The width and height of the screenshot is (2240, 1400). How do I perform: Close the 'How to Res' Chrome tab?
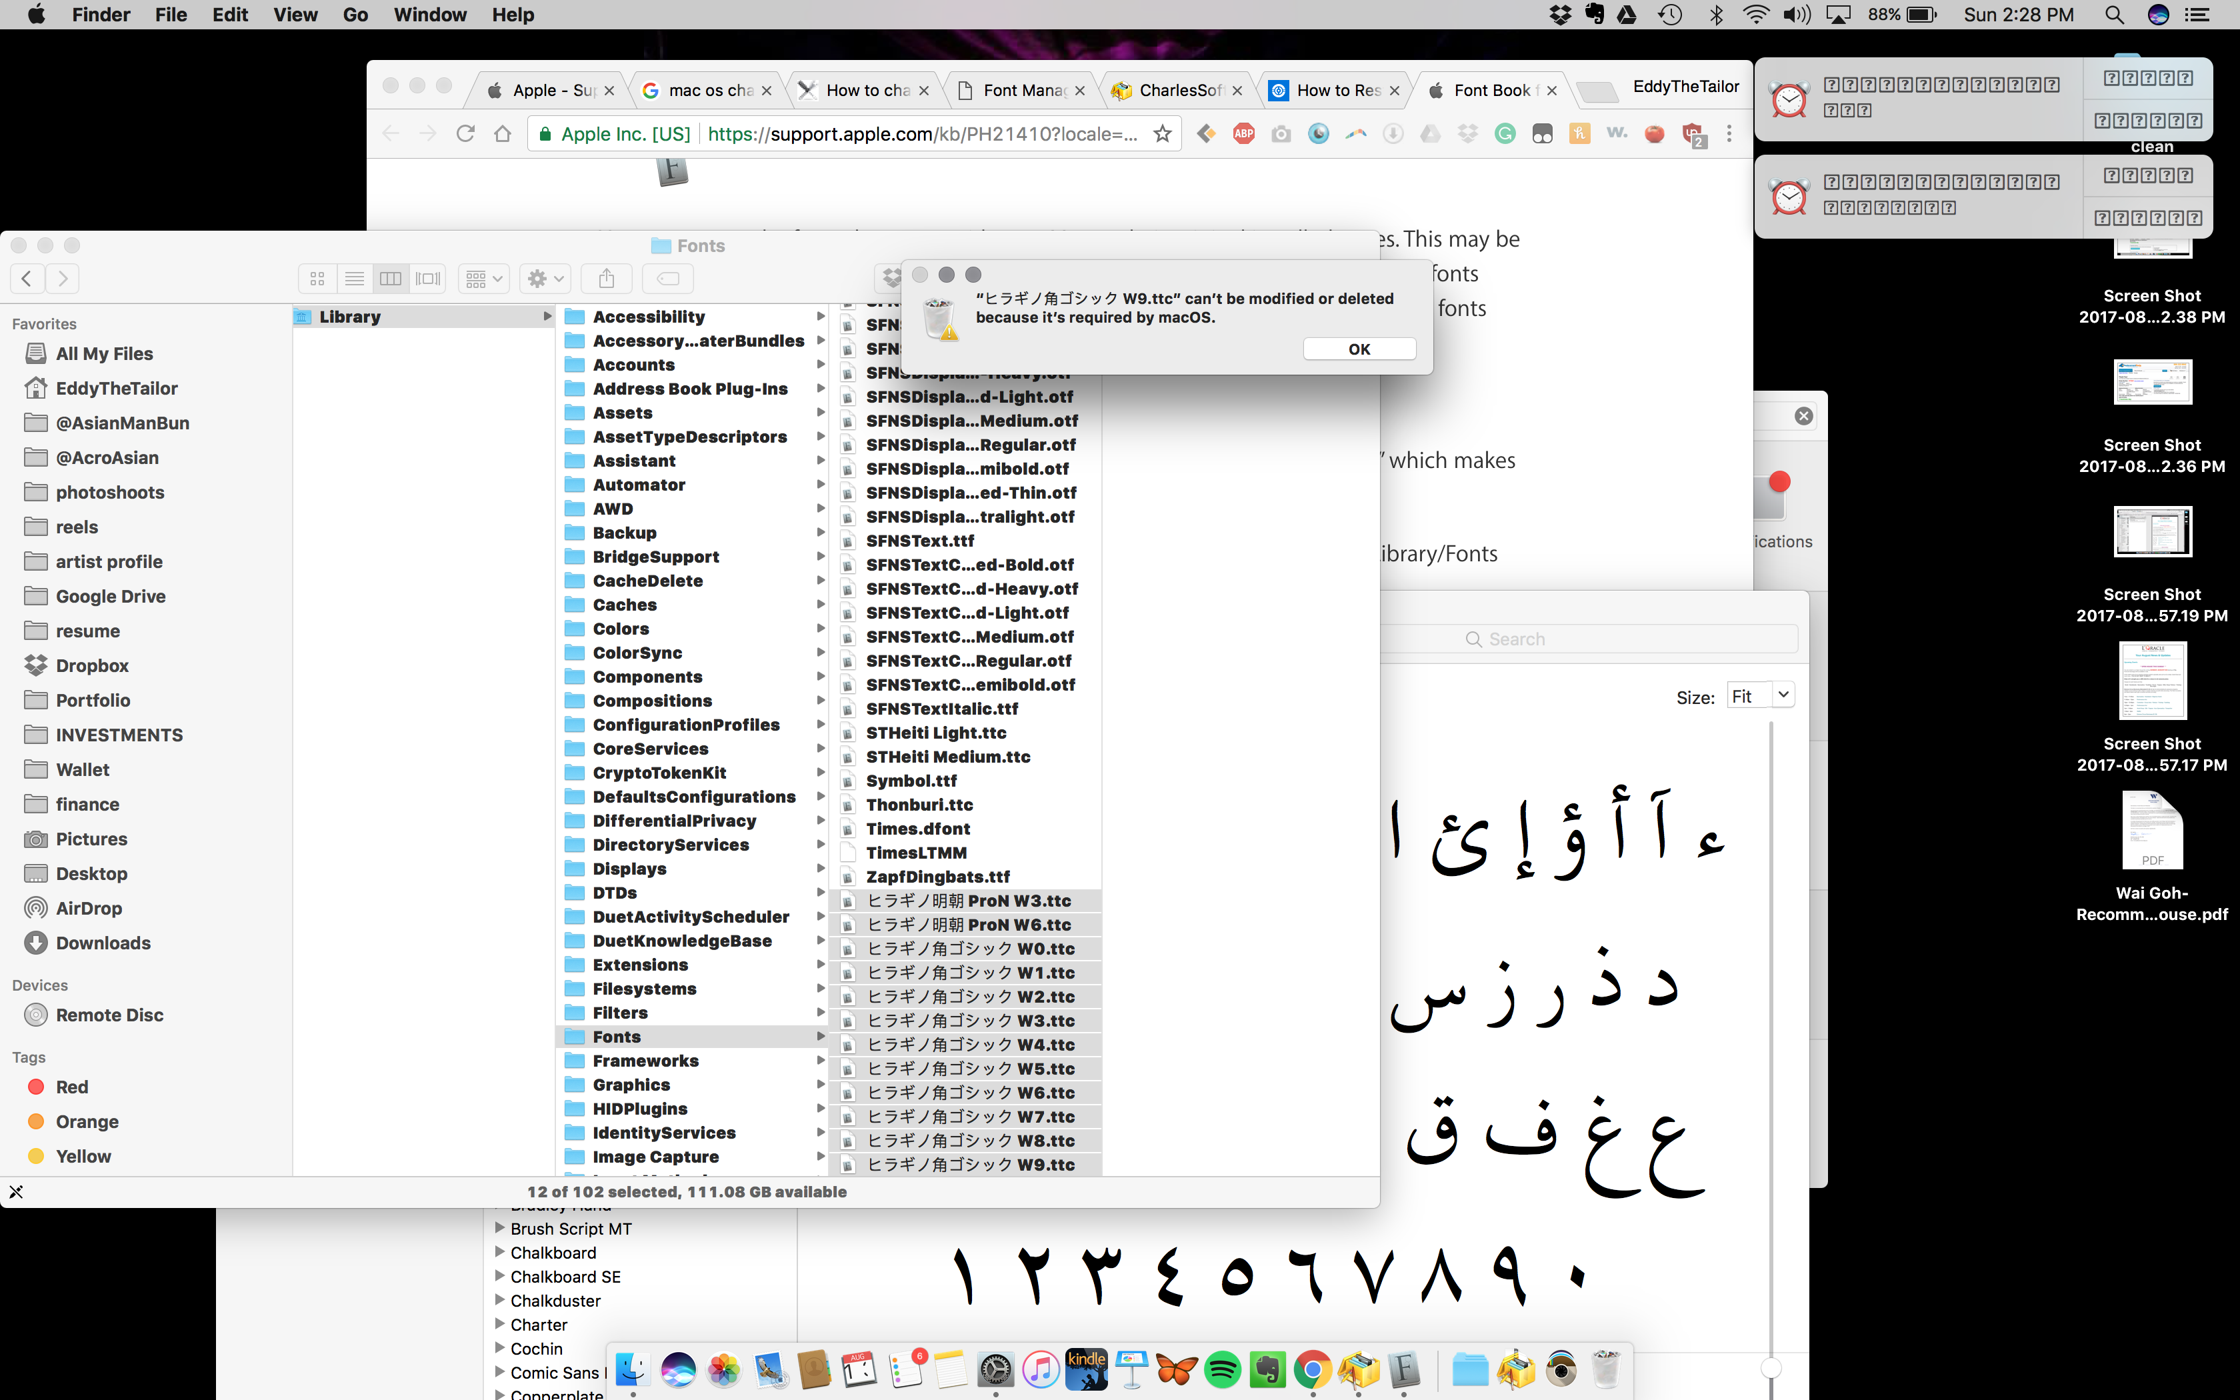click(1395, 91)
